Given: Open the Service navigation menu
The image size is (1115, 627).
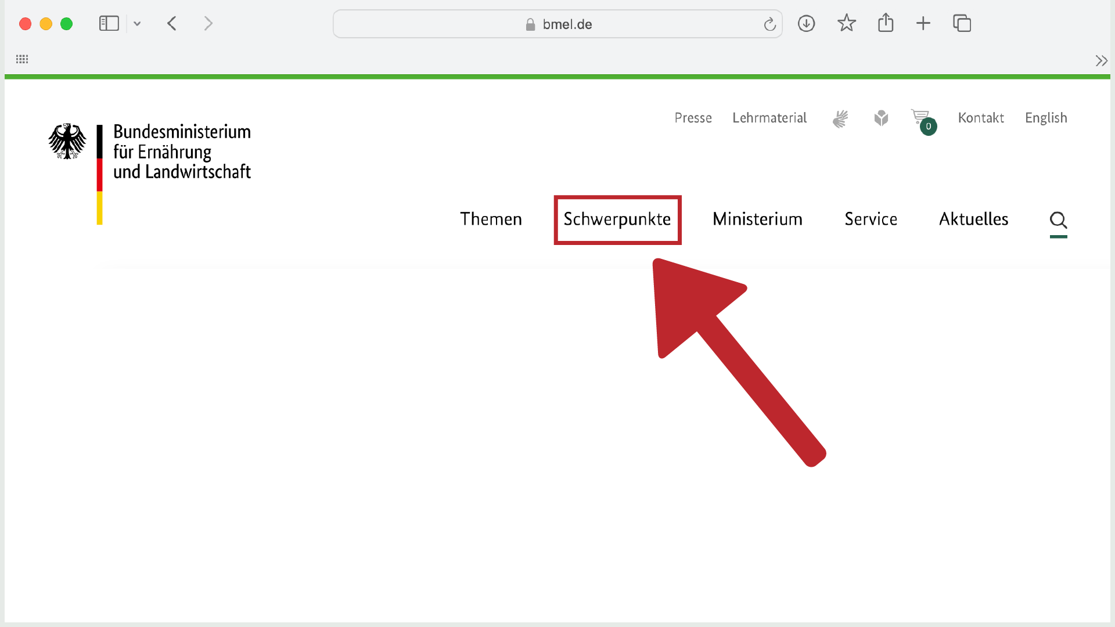Looking at the screenshot, I should click(x=871, y=219).
